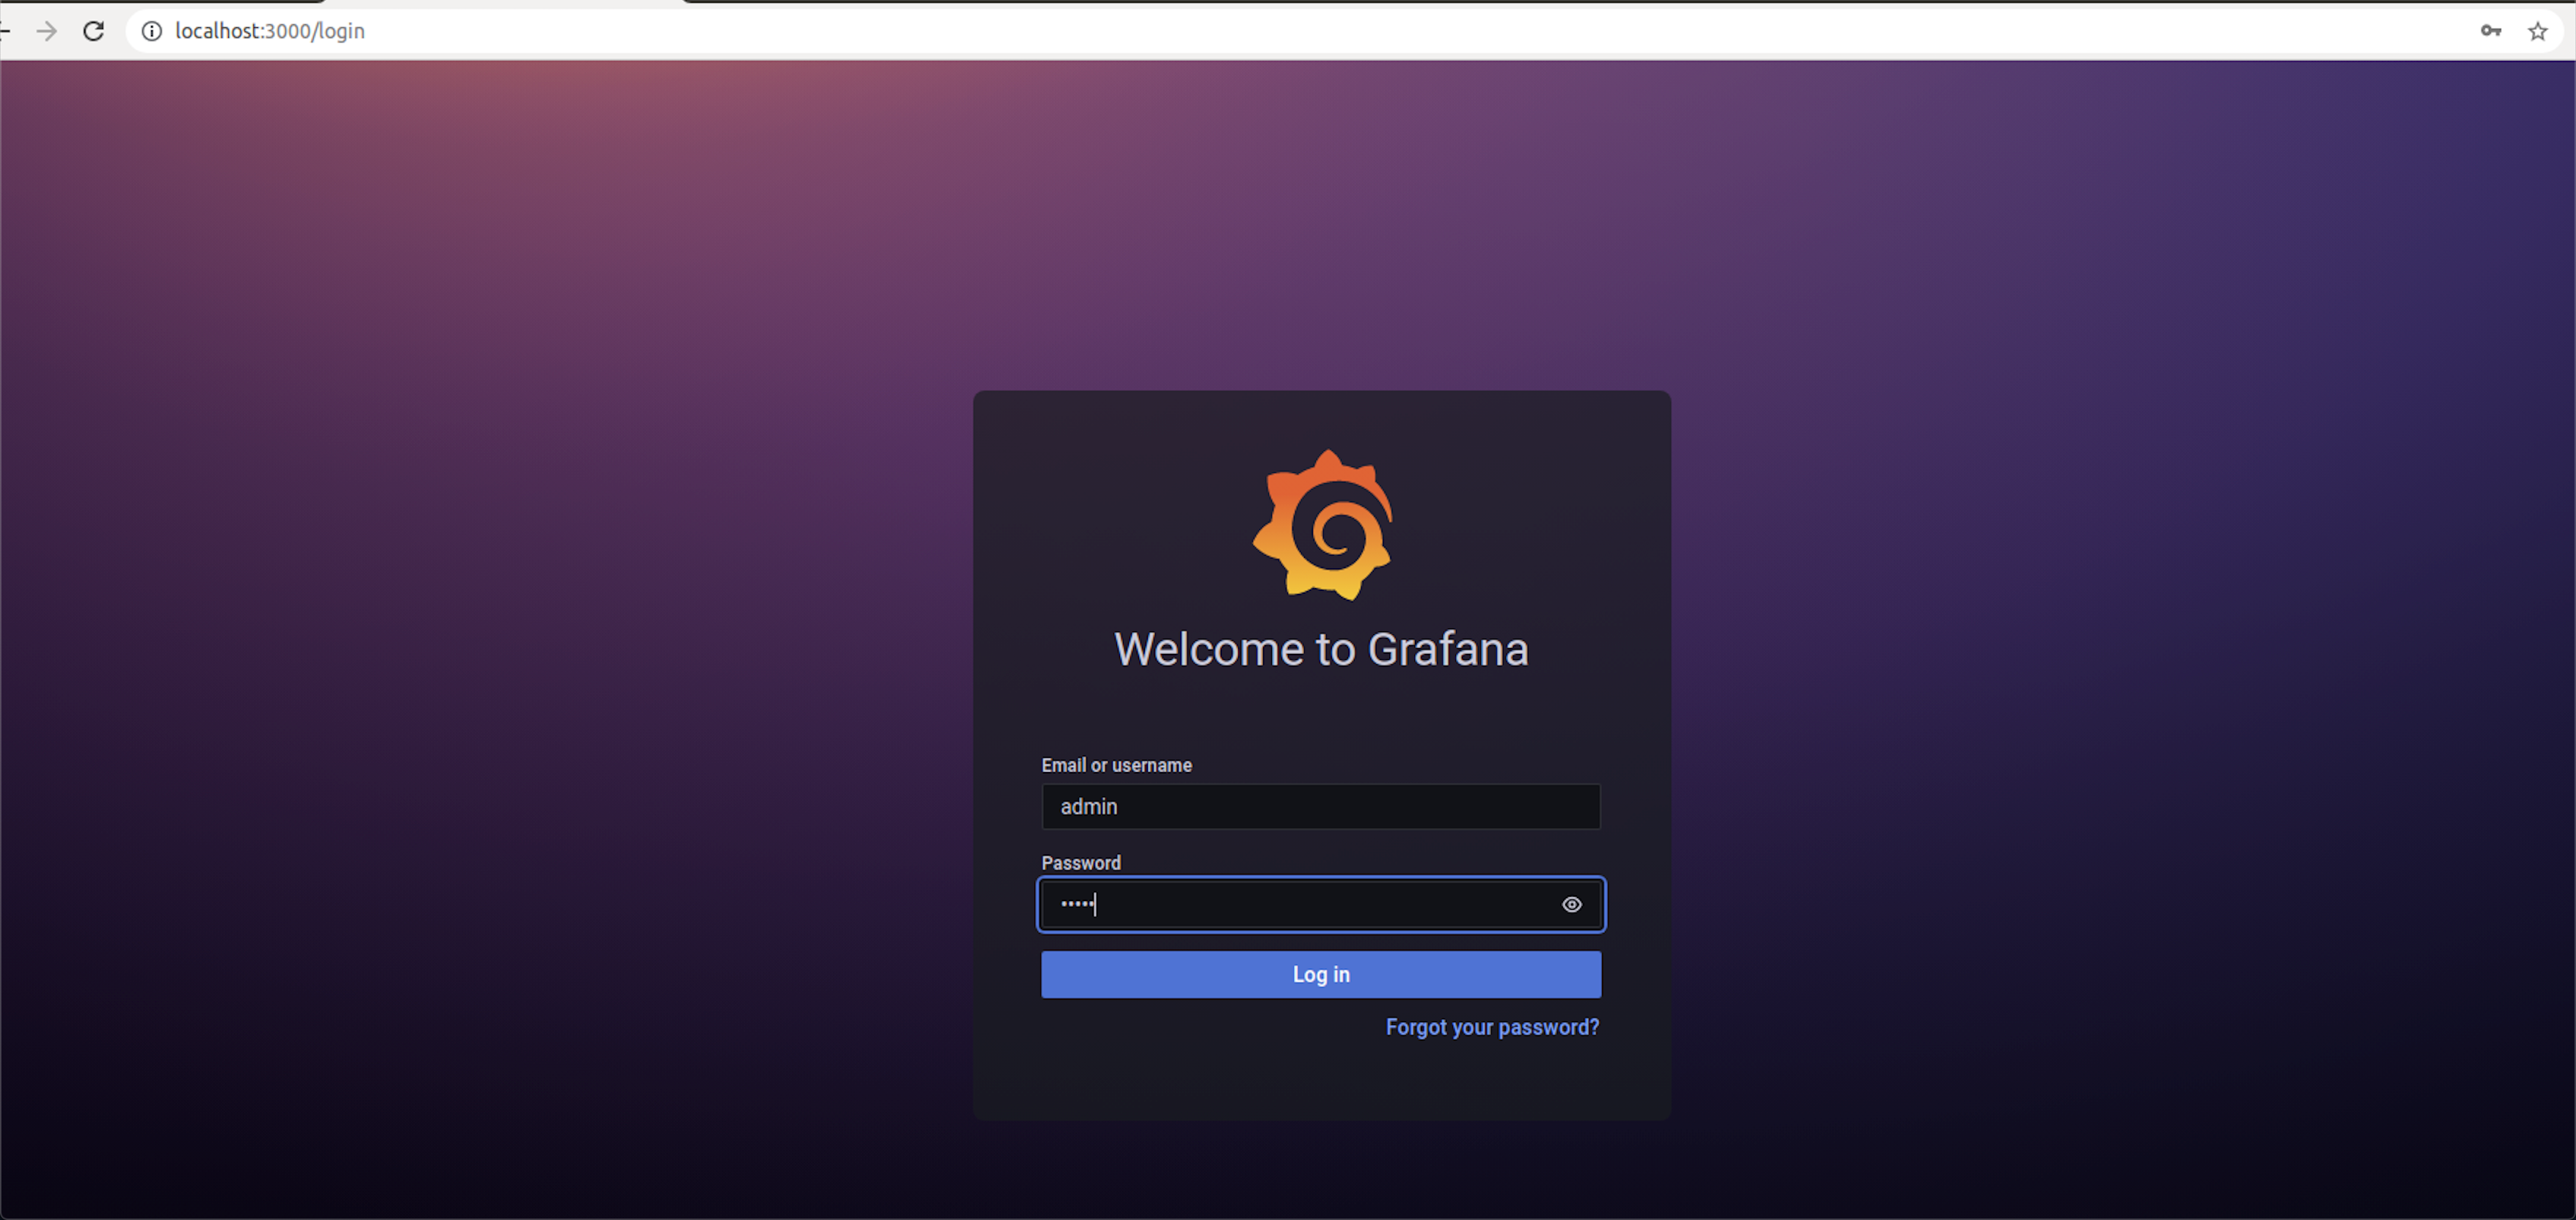
Task: Click the Welcome to Grafana heading
Action: coord(1321,650)
